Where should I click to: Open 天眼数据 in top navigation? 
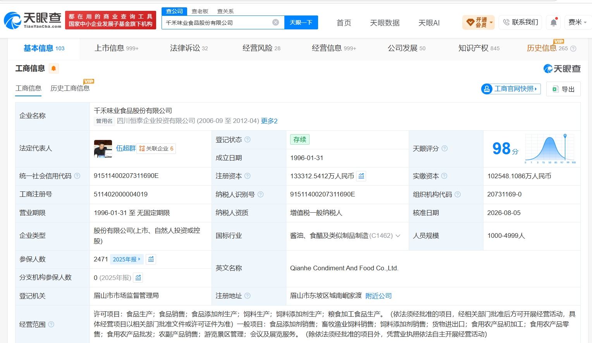tap(385, 23)
